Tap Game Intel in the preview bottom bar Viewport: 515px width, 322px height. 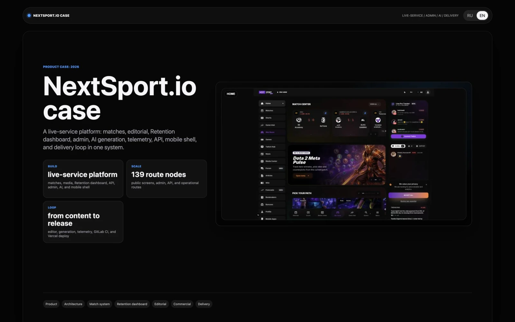pos(352,213)
